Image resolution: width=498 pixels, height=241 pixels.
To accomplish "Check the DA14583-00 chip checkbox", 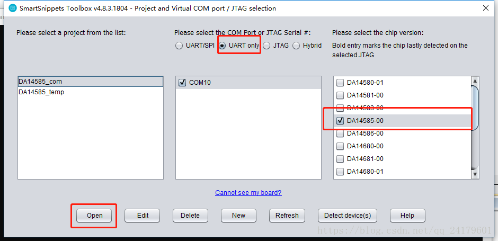I will pyautogui.click(x=340, y=108).
